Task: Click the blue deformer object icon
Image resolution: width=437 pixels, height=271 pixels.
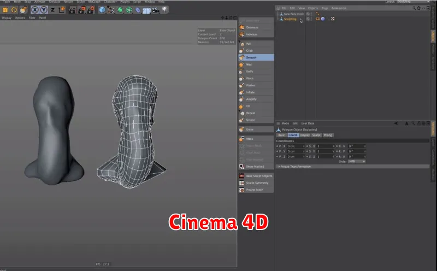Action: 138,10
